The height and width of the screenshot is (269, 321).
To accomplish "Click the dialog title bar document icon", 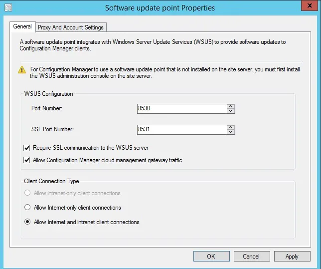I will 7,8.
